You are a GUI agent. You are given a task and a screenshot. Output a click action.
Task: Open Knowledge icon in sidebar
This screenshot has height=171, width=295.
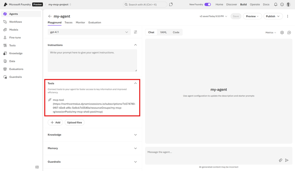(x=5, y=53)
